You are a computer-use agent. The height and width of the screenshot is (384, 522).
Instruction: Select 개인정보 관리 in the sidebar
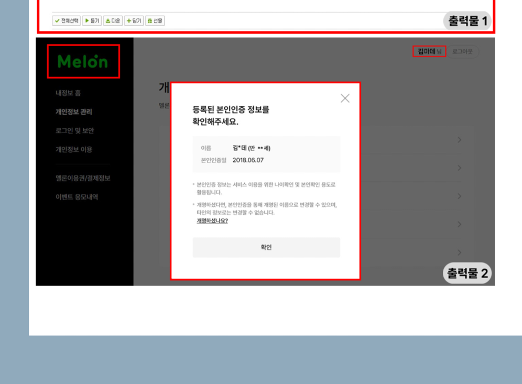(x=74, y=112)
